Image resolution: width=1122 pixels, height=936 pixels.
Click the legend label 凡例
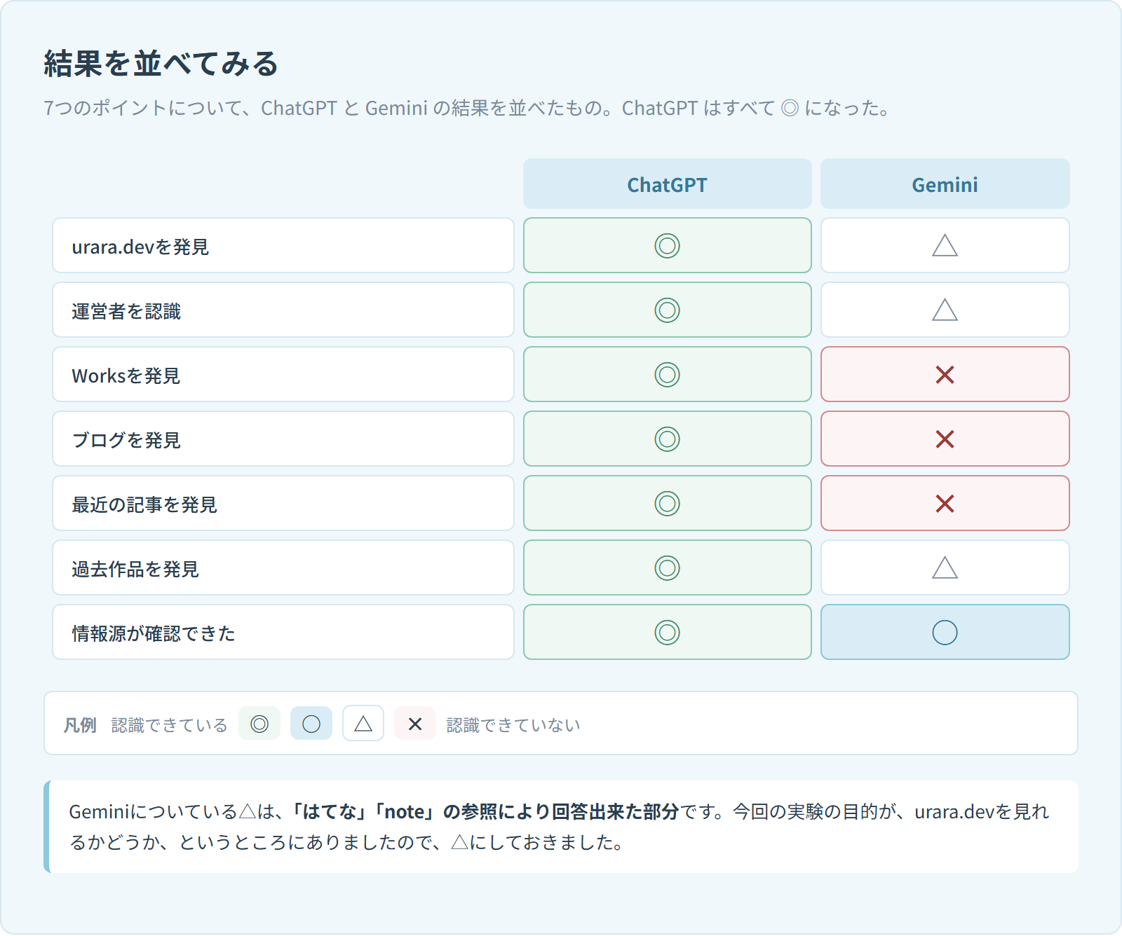[x=80, y=725]
